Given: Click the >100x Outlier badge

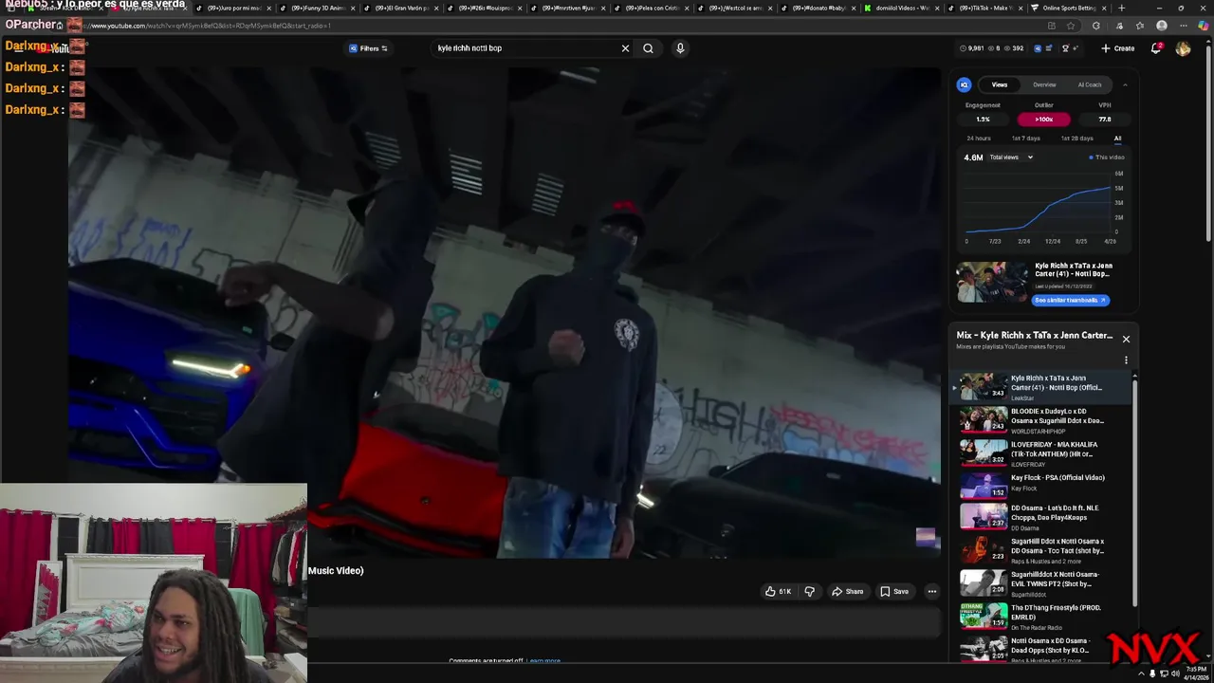Looking at the screenshot, I should point(1043,120).
